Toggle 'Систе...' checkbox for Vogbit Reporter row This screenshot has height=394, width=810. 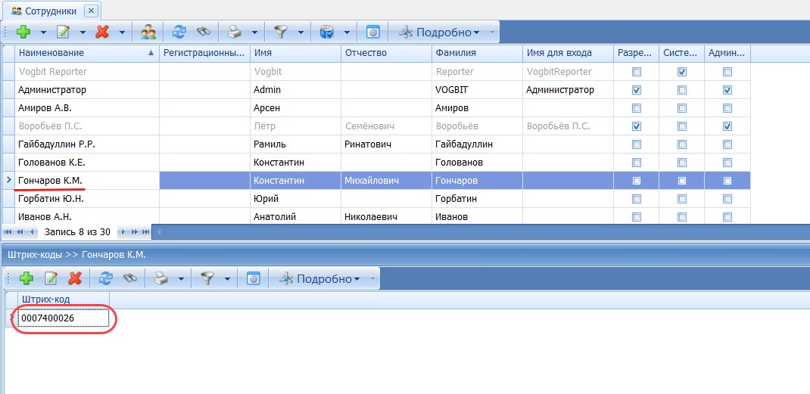click(682, 72)
